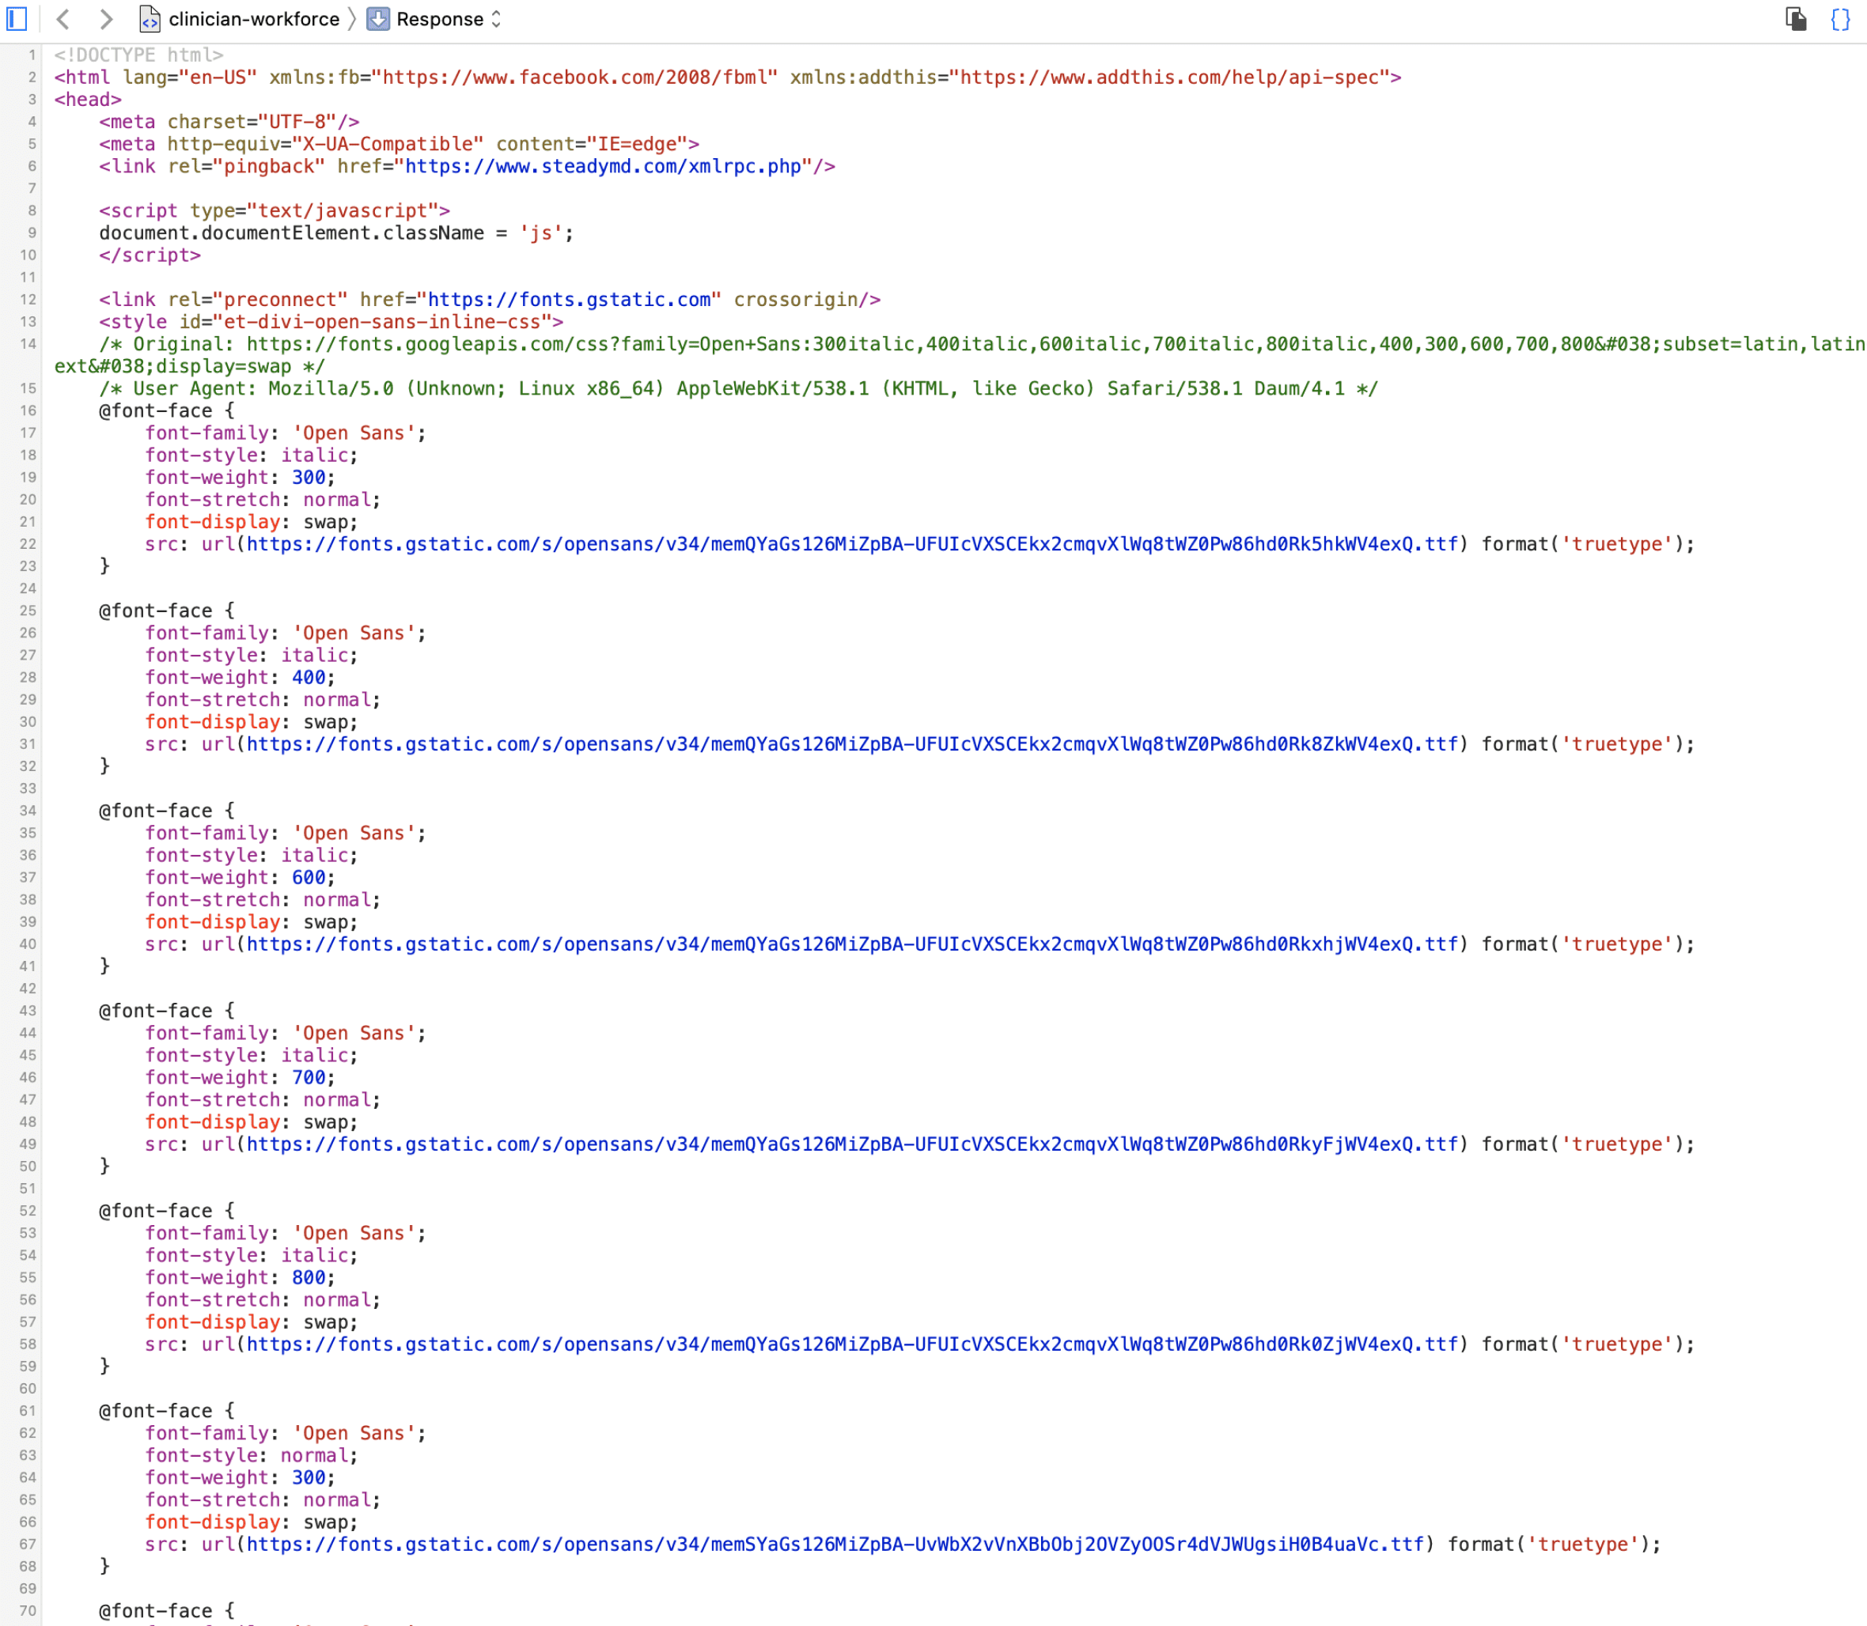1867x1626 pixels.
Task: Open the font URL ending H0B4uaVc.ttf
Action: coord(836,1545)
